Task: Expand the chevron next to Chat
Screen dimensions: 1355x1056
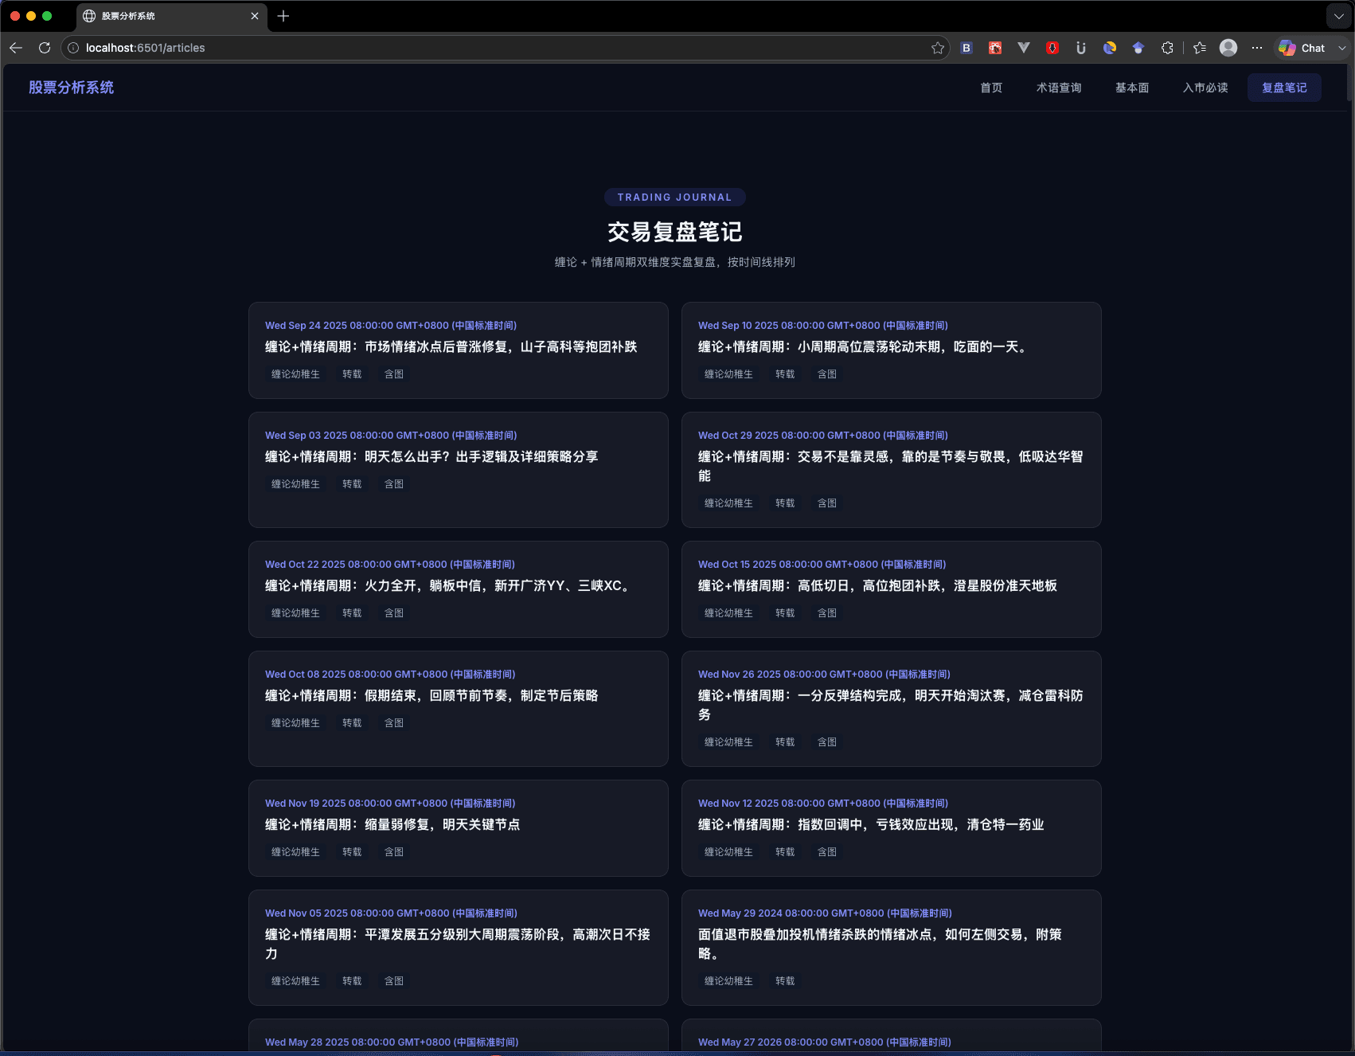Action: (x=1341, y=48)
